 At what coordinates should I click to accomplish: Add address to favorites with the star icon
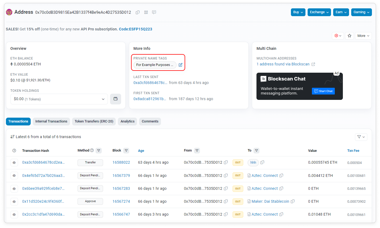349,36
